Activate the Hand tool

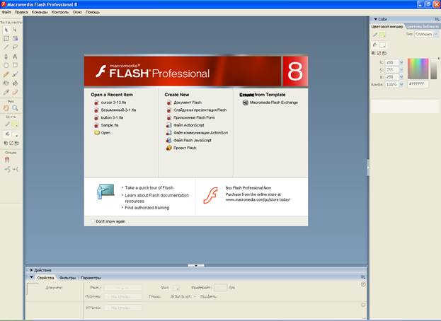pos(6,108)
